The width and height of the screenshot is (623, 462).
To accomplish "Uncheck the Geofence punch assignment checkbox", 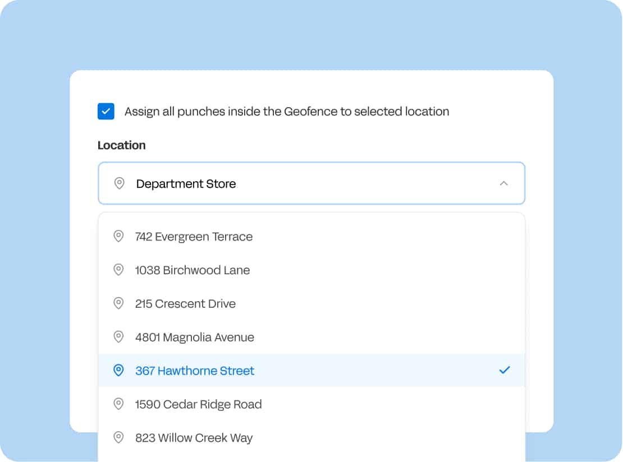I will point(106,112).
